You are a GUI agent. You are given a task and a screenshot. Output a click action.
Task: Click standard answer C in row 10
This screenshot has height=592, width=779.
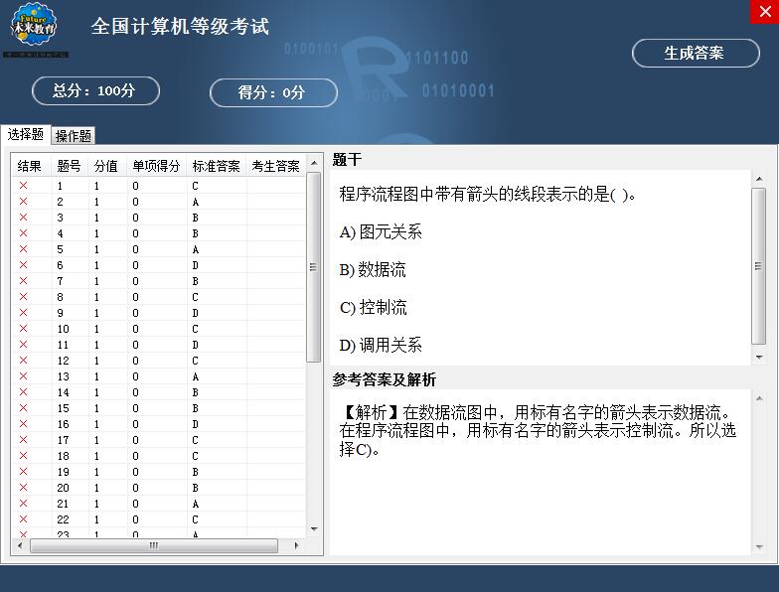click(x=195, y=329)
